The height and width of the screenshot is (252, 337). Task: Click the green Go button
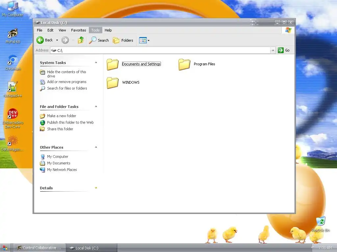pyautogui.click(x=284, y=50)
